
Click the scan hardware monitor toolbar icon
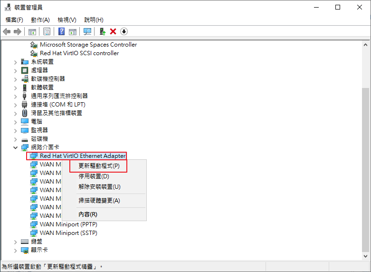coord(87,31)
